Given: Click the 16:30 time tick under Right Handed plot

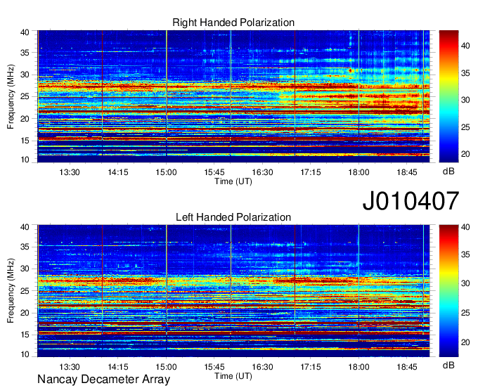Looking at the screenshot, I should click(262, 172).
